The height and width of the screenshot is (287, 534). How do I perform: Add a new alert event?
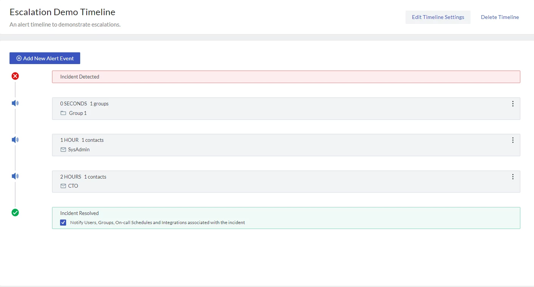tap(45, 58)
